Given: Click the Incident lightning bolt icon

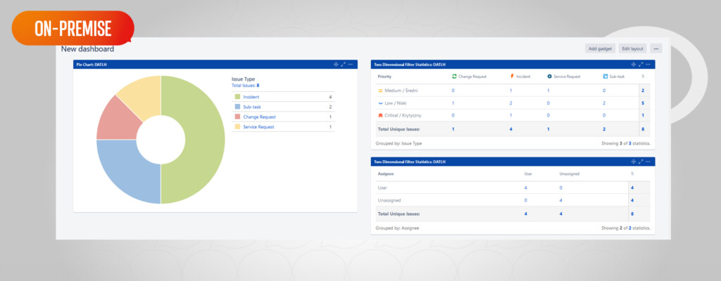Looking at the screenshot, I should [512, 76].
